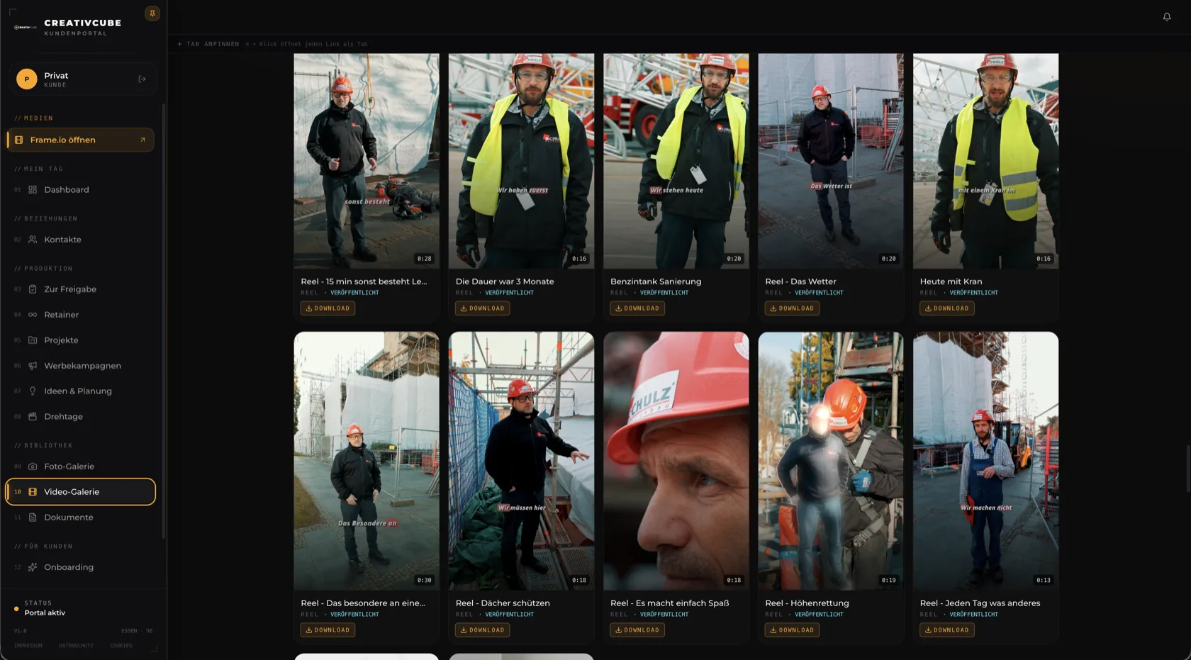The image size is (1191, 660).
Task: Click the Frame.io film icon
Action: point(19,140)
